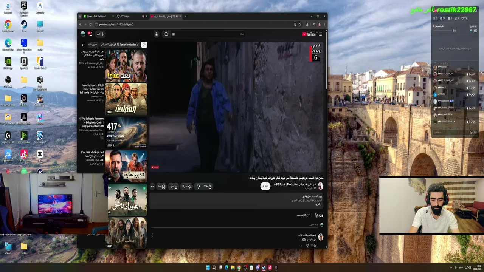Save the video to a playlist
The width and height of the screenshot is (484, 272).
pos(161,186)
